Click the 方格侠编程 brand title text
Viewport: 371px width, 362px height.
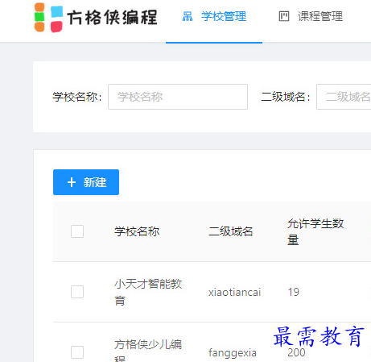pos(112,18)
